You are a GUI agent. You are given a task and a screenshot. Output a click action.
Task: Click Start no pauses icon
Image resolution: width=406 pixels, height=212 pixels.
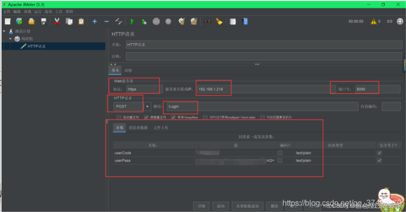click(144, 21)
